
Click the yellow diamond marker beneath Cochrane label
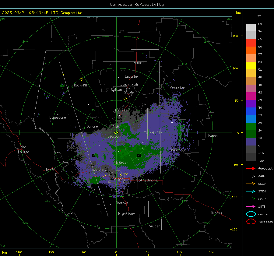104,176
